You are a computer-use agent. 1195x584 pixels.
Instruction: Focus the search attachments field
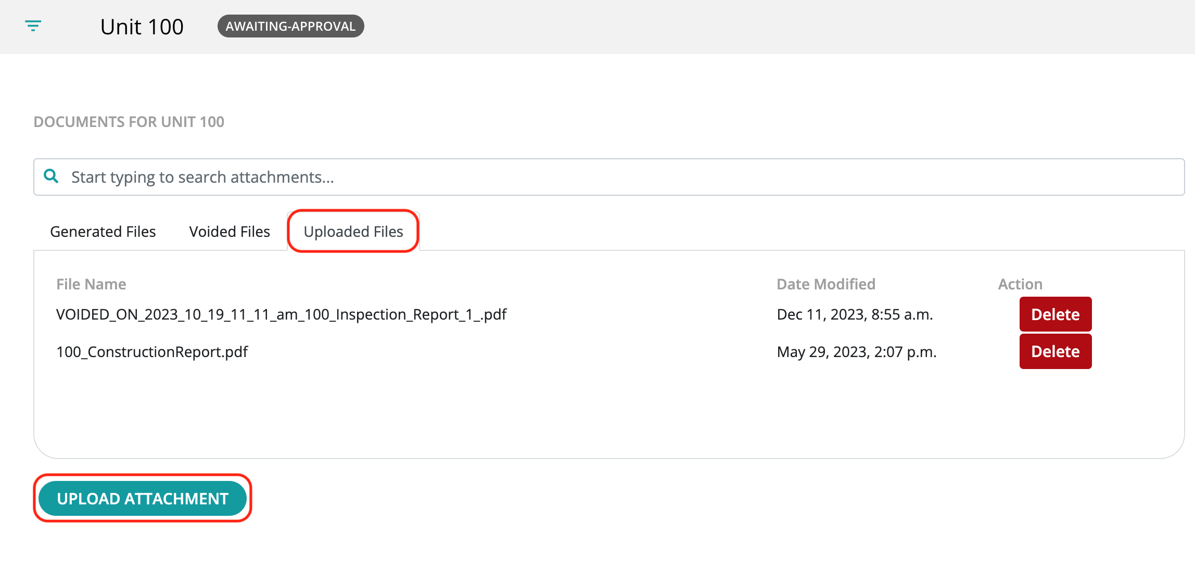coord(609,177)
